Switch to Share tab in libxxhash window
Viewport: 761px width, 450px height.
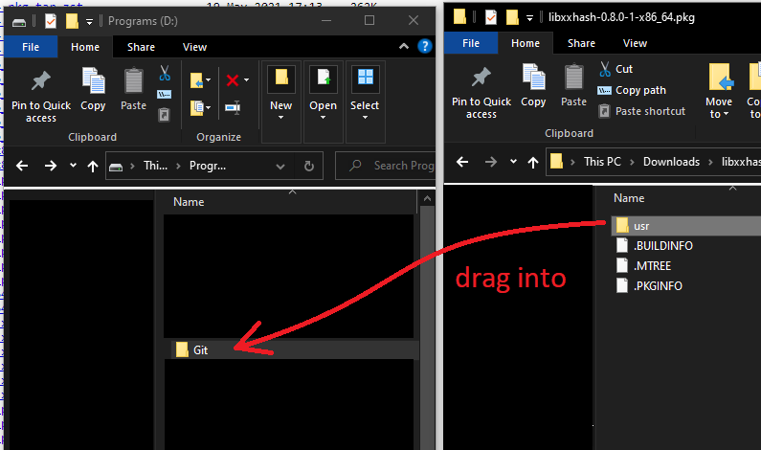tap(581, 43)
